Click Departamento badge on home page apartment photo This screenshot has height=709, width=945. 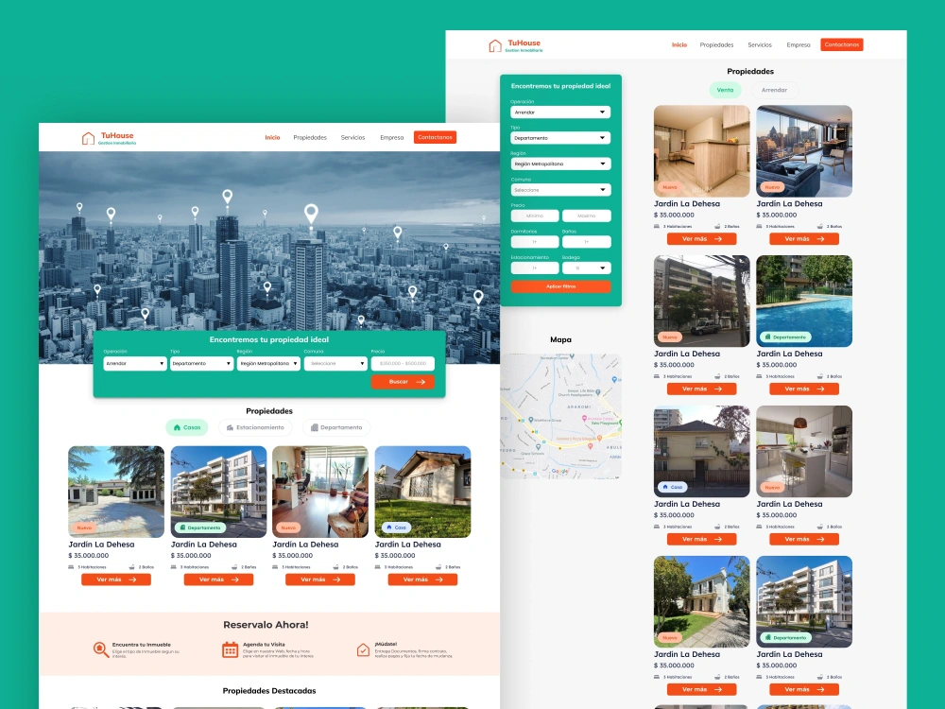pyautogui.click(x=200, y=527)
